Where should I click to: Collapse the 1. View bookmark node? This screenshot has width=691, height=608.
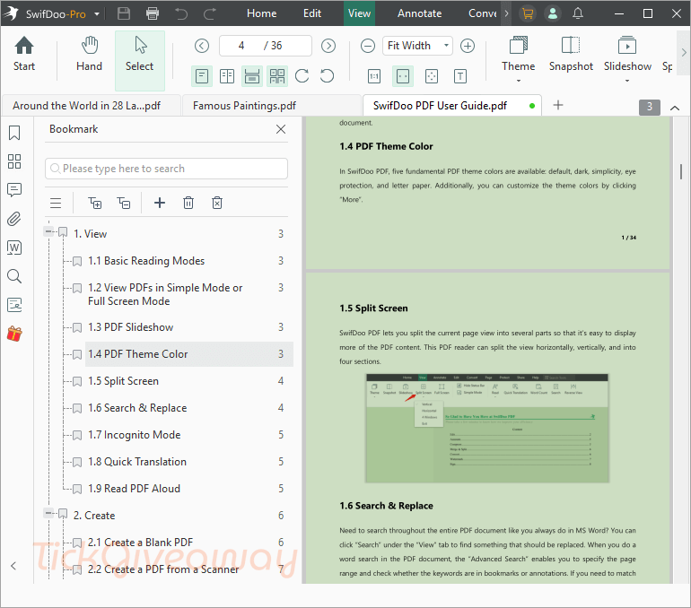48,231
